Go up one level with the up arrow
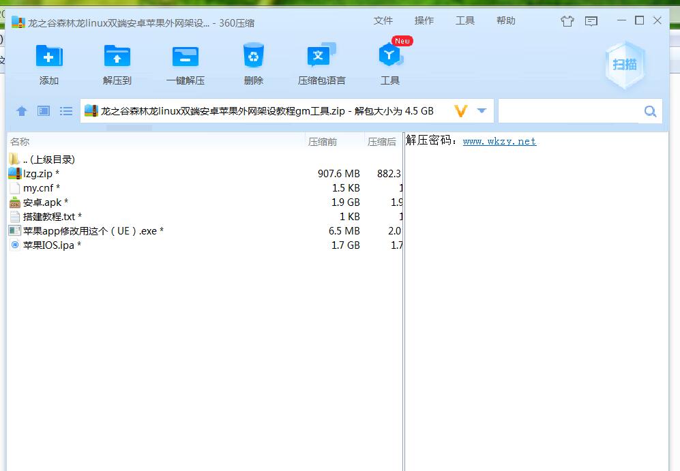The height and width of the screenshot is (471, 680). pyautogui.click(x=22, y=111)
